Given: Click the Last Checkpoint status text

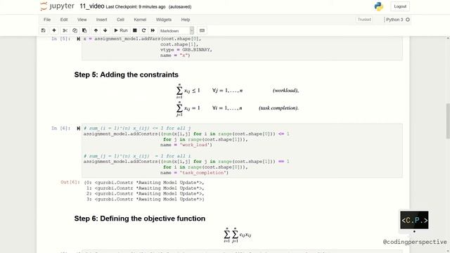Looking at the screenshot, I should click(136, 6).
